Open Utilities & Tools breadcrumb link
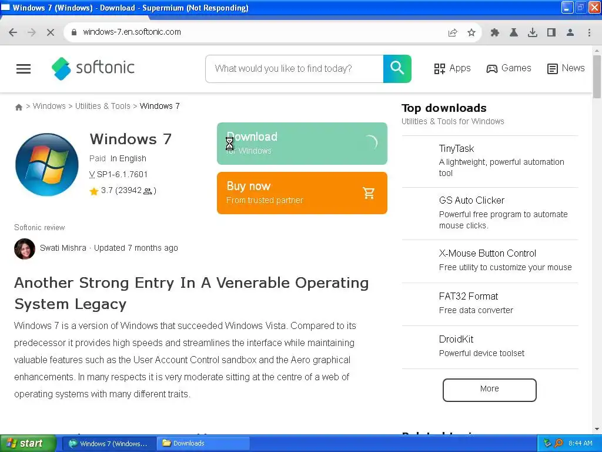 pos(102,106)
